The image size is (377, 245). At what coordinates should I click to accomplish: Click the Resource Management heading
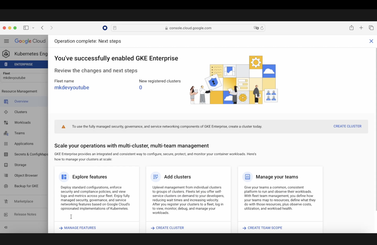(x=19, y=91)
